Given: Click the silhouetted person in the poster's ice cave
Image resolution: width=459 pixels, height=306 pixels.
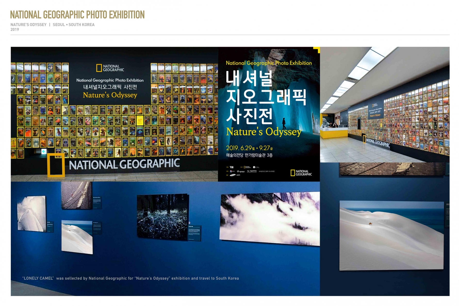Looking at the screenshot, I should (x=284, y=123).
